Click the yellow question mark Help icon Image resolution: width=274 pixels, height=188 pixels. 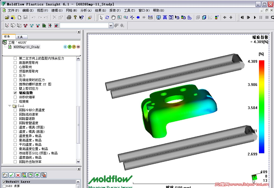[75, 17]
